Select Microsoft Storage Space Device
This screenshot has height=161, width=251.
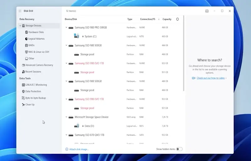[91, 117]
